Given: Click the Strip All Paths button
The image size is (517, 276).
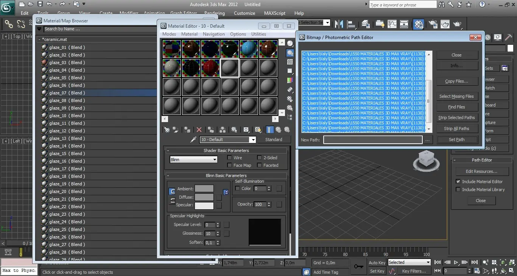Looking at the screenshot, I should pos(456,129).
